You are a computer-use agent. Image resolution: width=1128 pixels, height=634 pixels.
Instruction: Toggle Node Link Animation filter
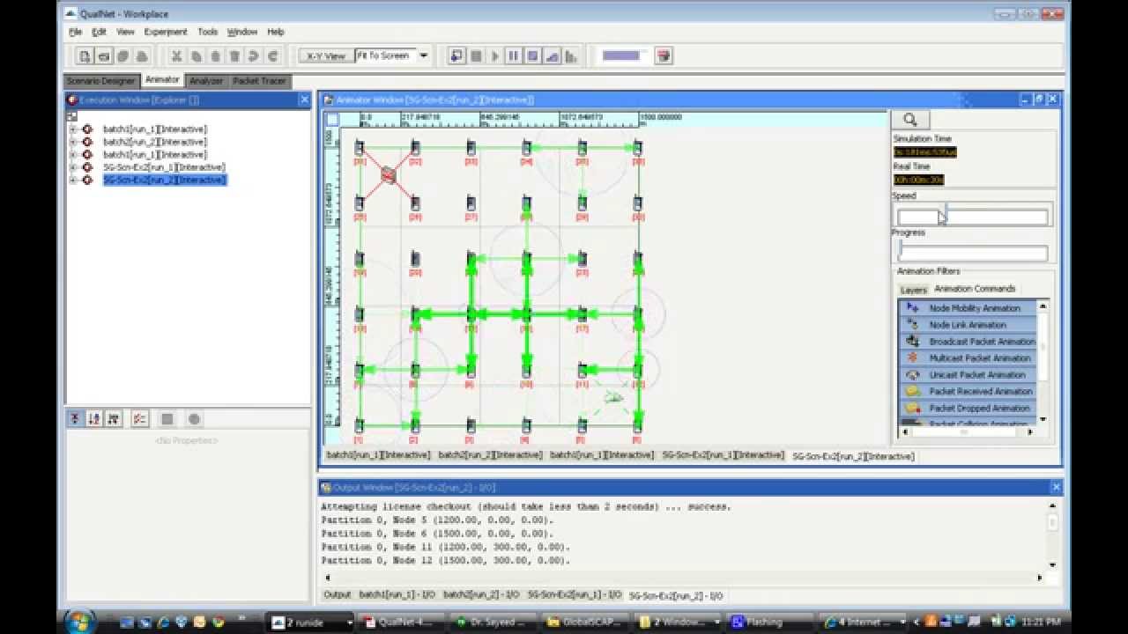(968, 325)
